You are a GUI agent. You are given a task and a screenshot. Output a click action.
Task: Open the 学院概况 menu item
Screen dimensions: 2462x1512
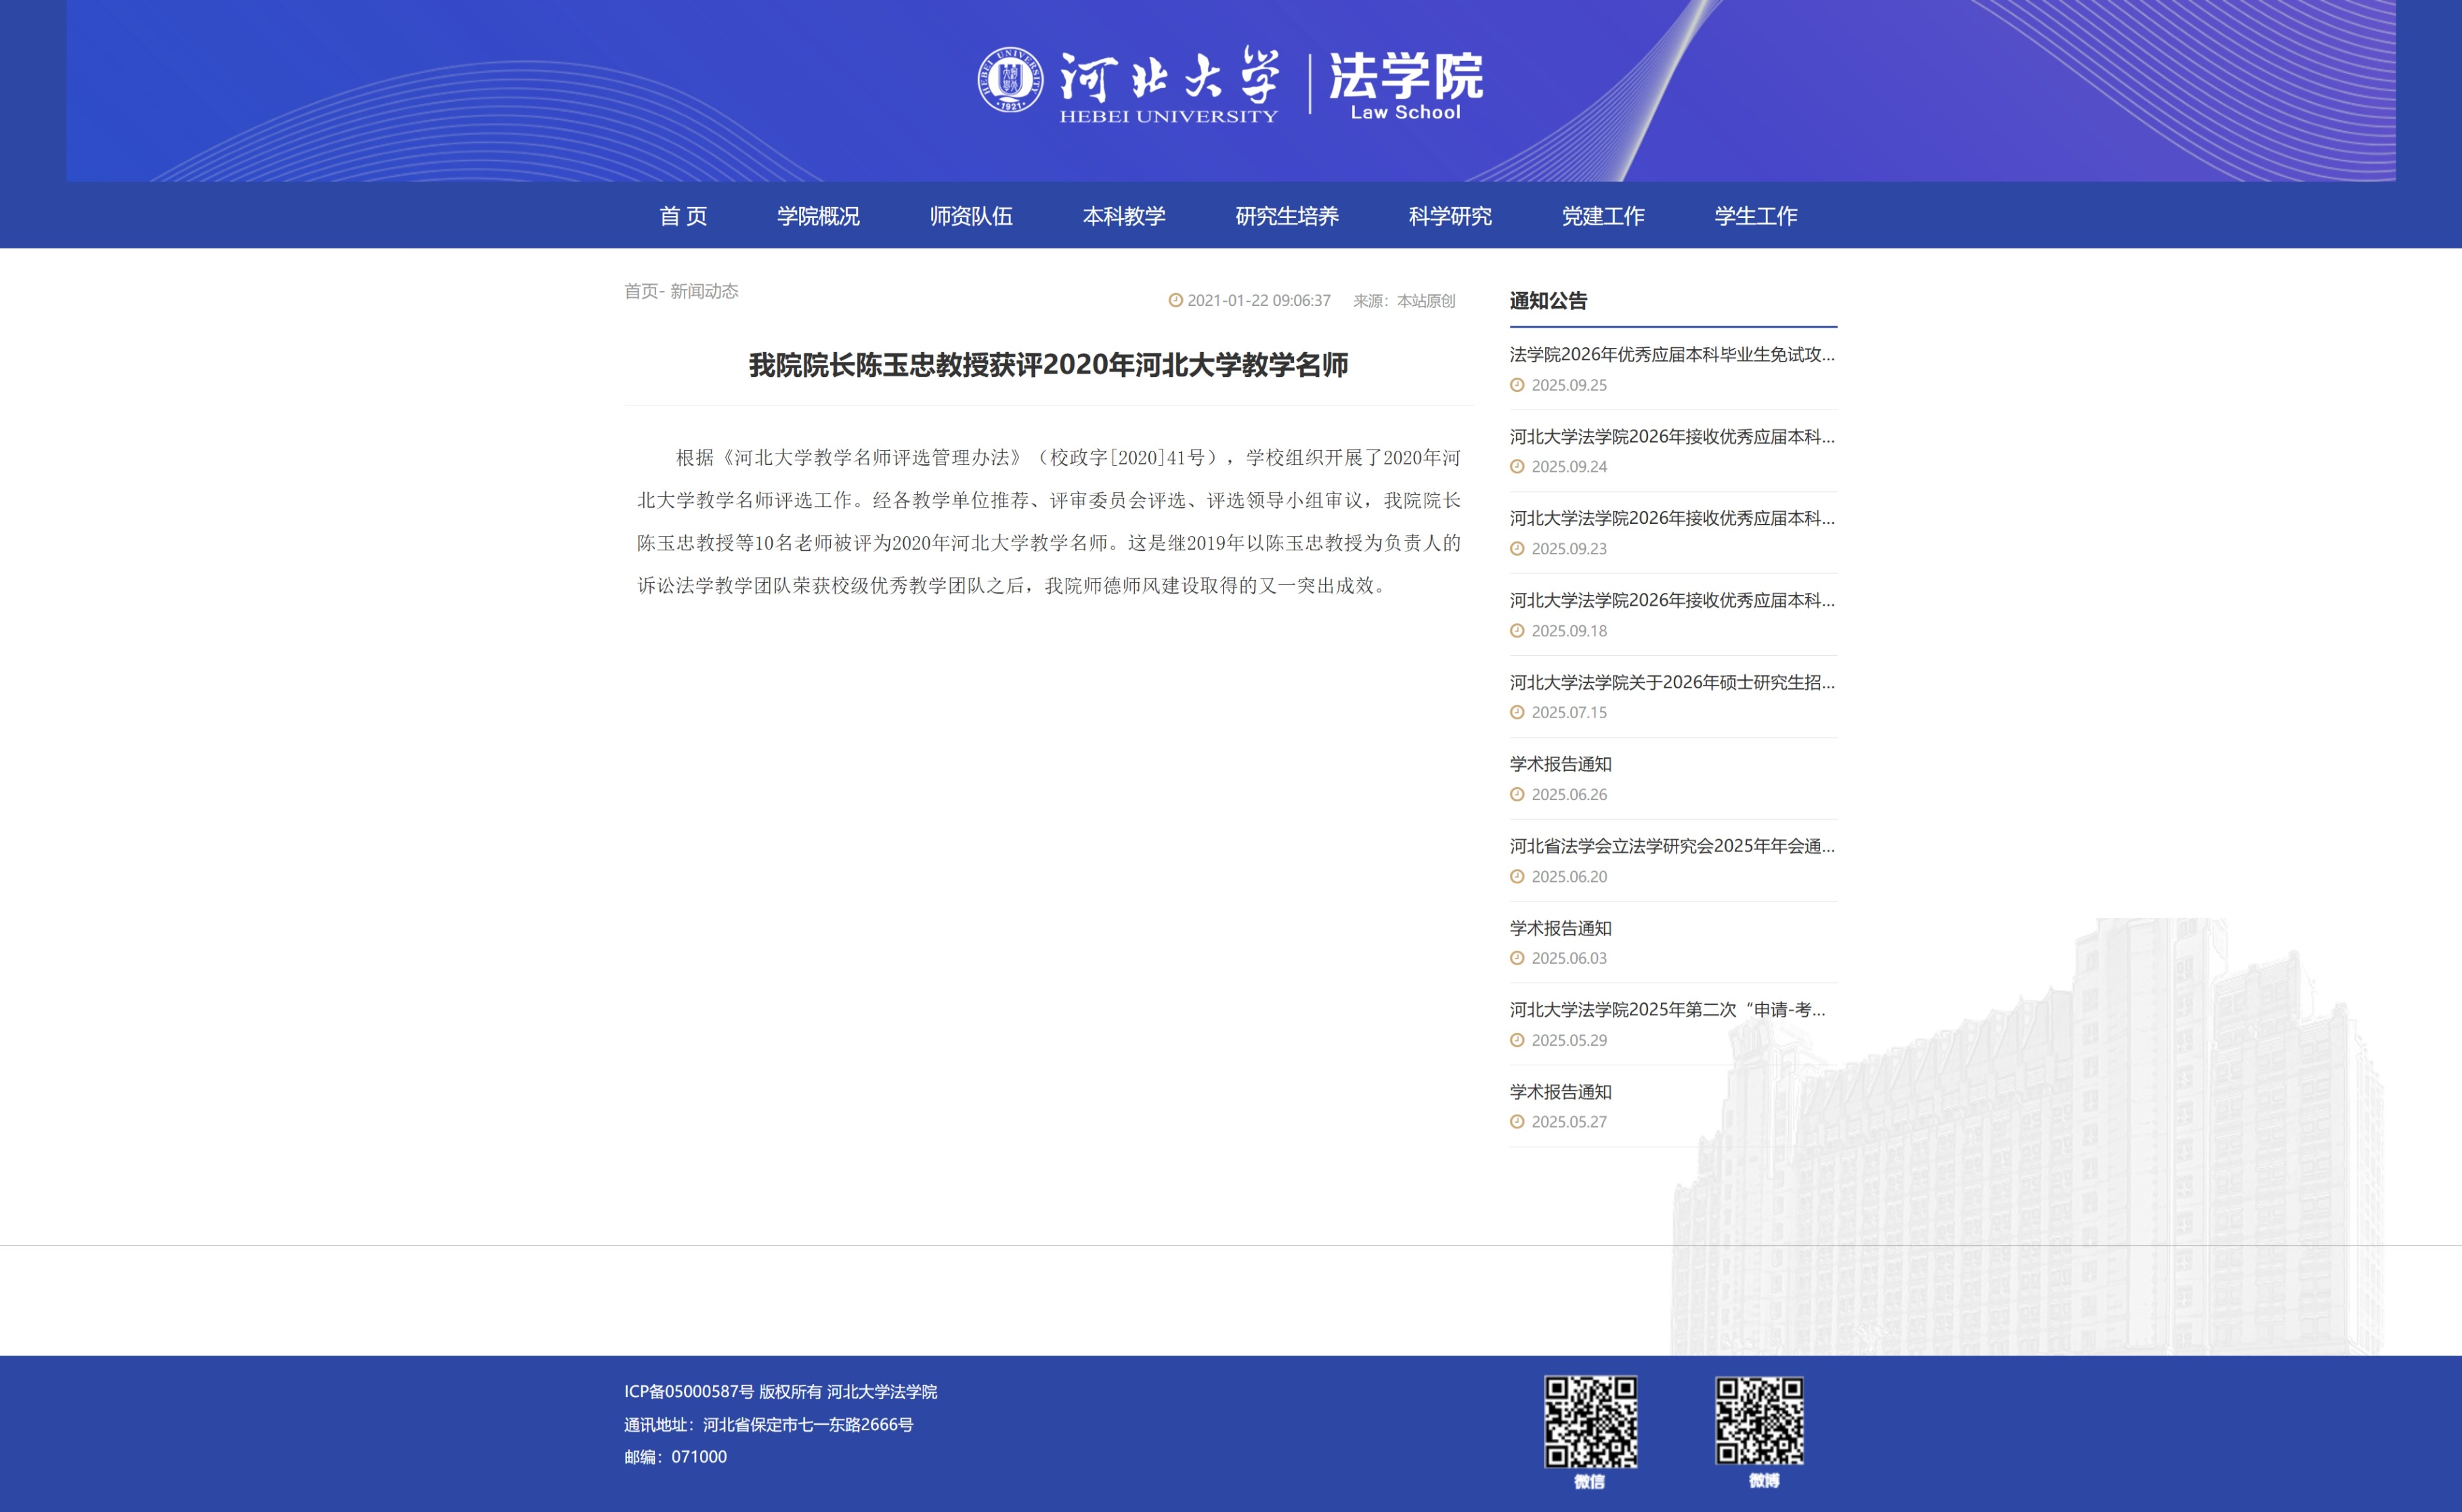819,216
